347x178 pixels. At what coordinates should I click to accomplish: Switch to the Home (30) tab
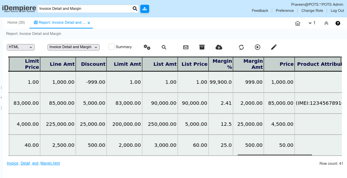pos(16,23)
